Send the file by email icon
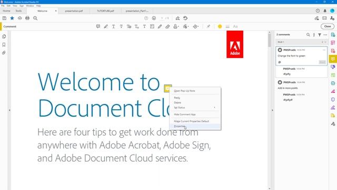This screenshot has width=337, height=190. 324,18
